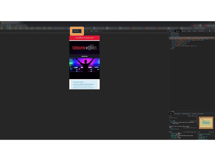Click the white background color swatch
This screenshot has width=215, height=161.
pos(179,133)
